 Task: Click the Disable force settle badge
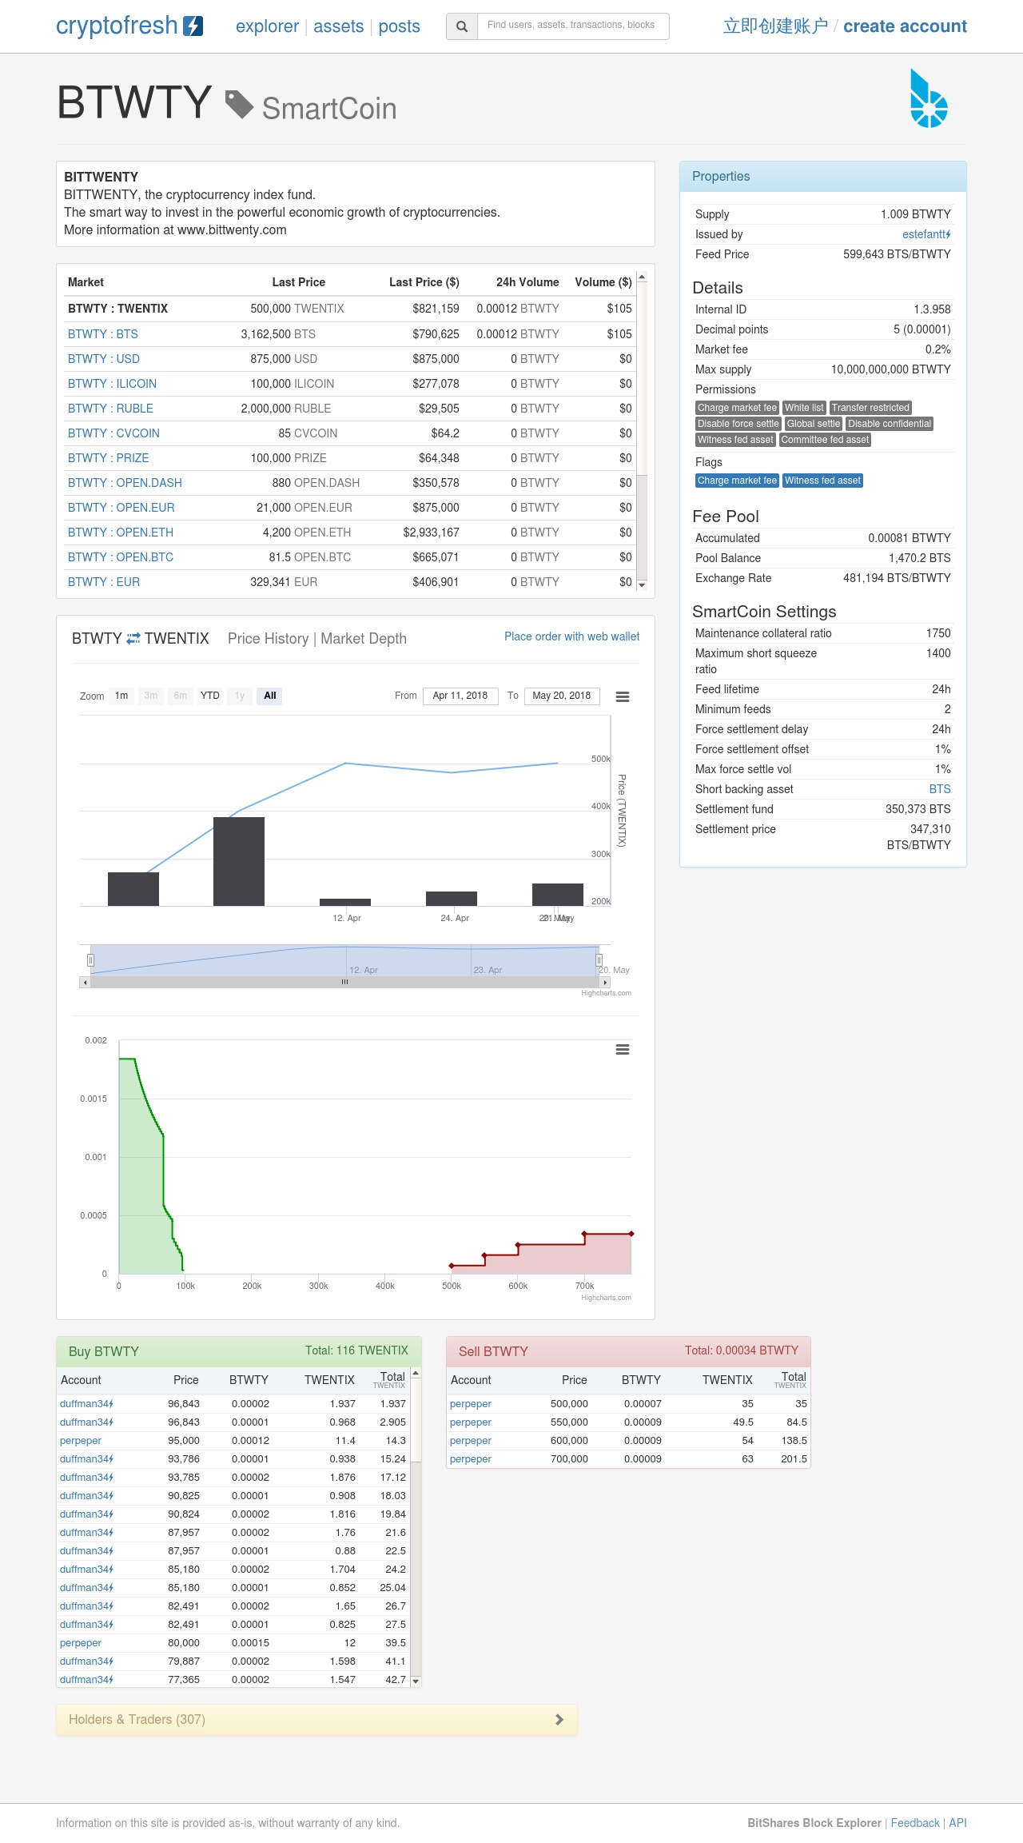click(738, 424)
